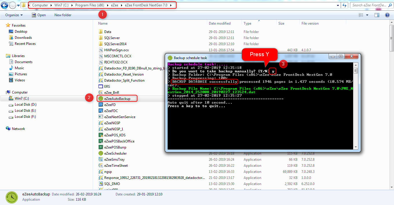Select the eZeePOSBackOffice application icon
The width and height of the screenshot is (394, 205).
tap(101, 141)
